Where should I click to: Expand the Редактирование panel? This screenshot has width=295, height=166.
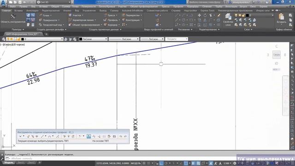click(x=209, y=30)
